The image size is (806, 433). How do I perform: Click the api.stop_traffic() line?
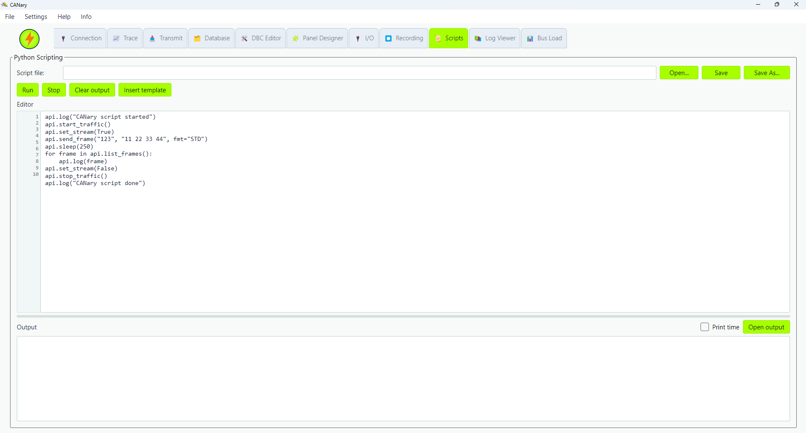(76, 176)
